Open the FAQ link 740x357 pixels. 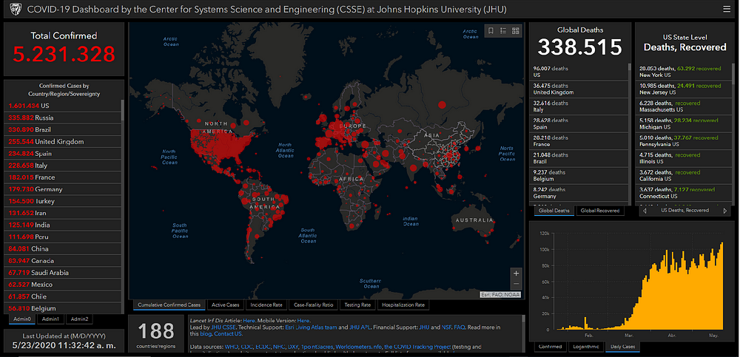pos(459,327)
